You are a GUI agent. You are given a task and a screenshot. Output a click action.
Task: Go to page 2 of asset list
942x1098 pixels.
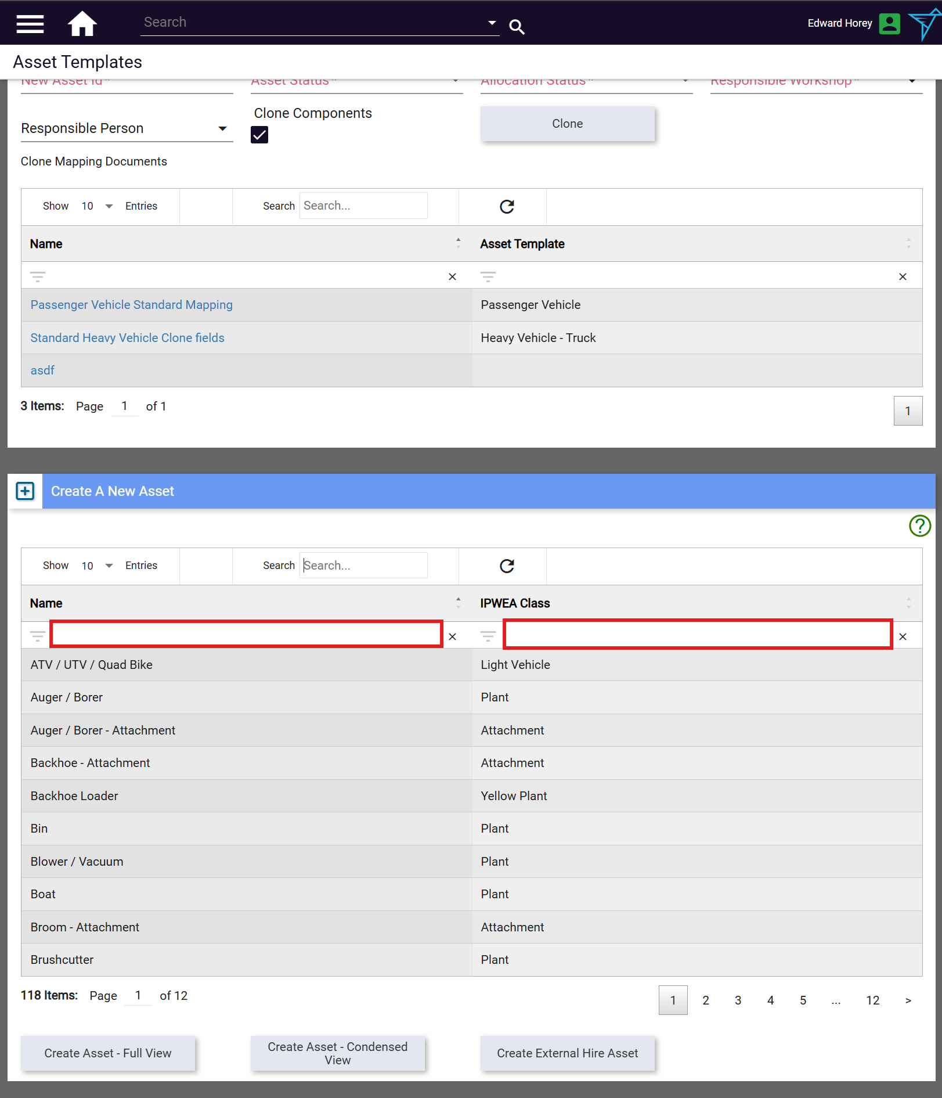tap(706, 1000)
